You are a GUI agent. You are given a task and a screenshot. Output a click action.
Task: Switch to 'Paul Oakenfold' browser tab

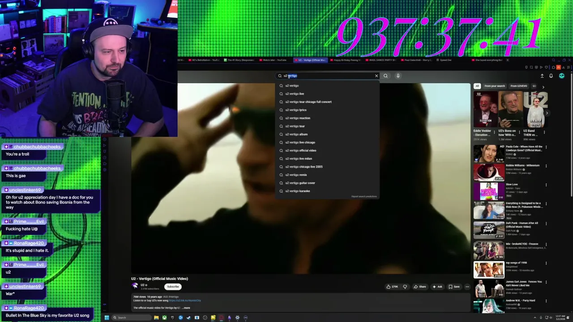pyautogui.click(x=417, y=60)
